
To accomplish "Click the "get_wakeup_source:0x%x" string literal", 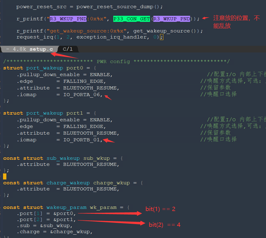I will tap(87, 31).
